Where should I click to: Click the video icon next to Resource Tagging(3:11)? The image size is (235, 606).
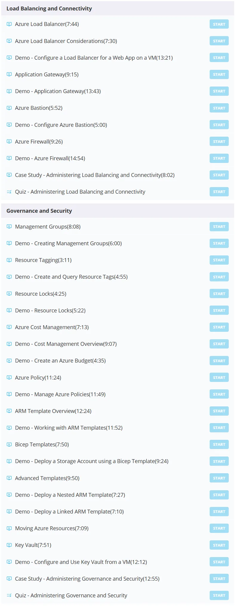tap(9, 260)
